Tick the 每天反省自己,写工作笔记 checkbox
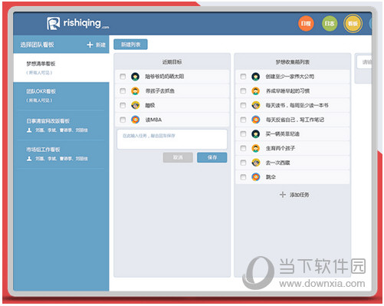 (x=243, y=120)
